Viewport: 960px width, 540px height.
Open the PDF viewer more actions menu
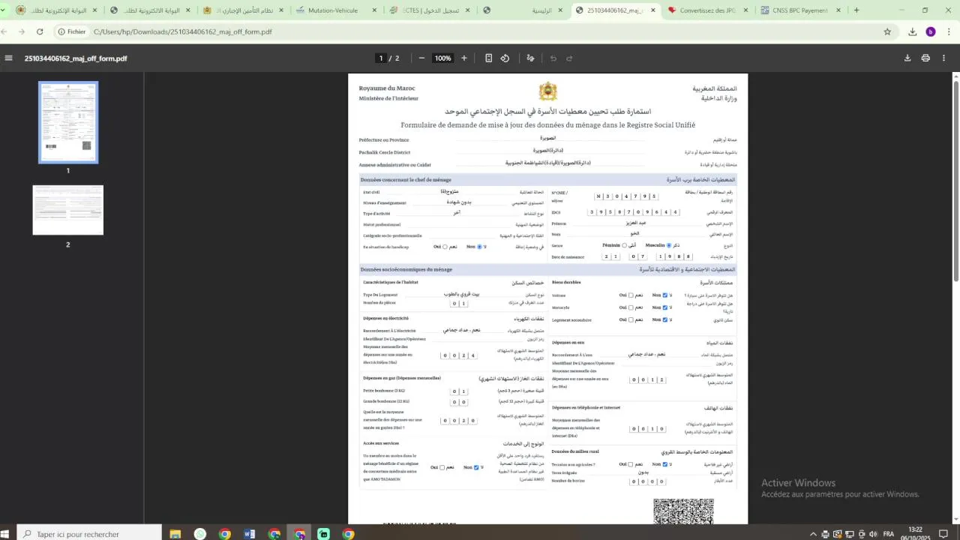pyautogui.click(x=945, y=58)
